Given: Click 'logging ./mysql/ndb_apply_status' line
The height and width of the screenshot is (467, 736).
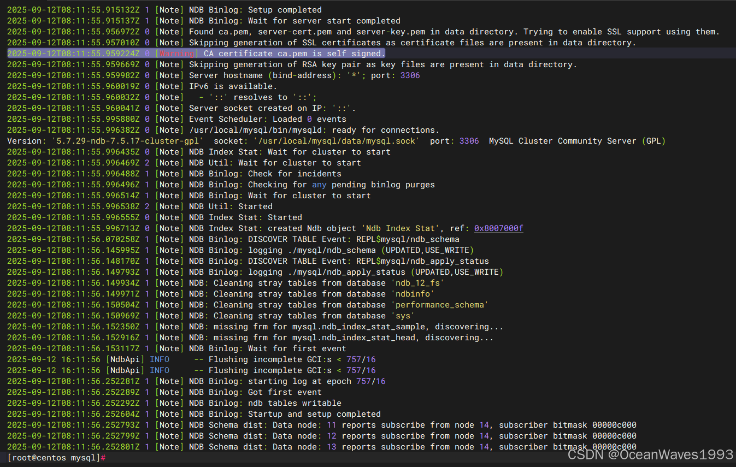Looking at the screenshot, I should [255, 272].
